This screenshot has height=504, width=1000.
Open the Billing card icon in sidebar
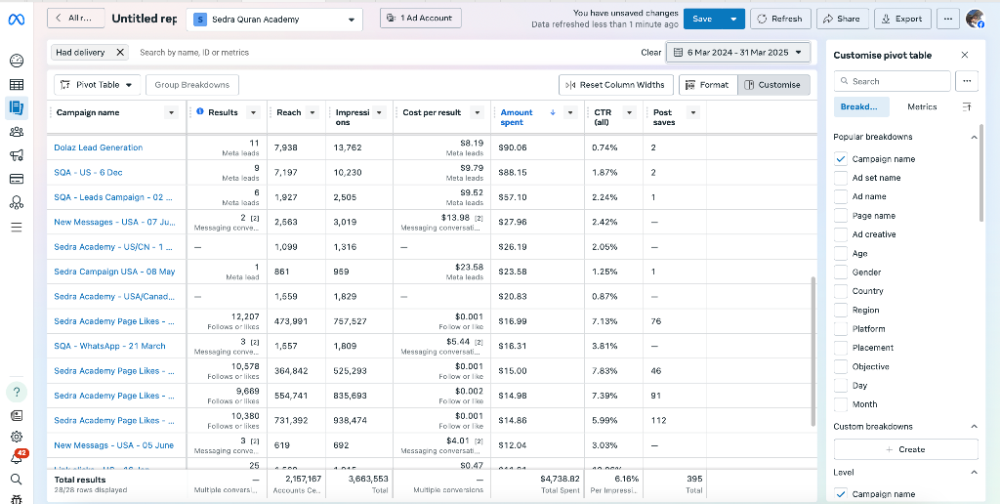(x=17, y=180)
